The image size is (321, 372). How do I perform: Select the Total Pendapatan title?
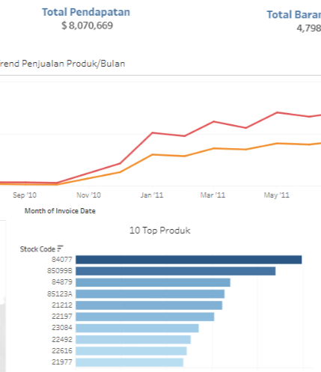click(86, 12)
